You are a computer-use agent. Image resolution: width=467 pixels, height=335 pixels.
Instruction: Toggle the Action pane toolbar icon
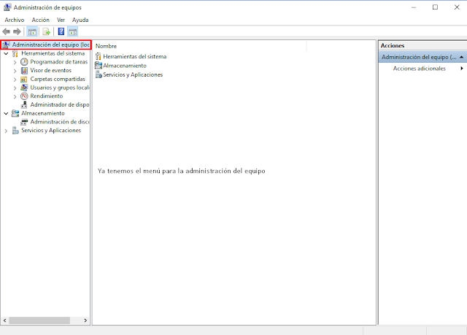pos(73,31)
